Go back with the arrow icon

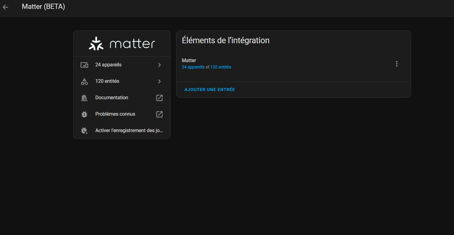5,7
